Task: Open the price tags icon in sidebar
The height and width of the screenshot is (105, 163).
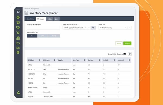Action: 18,27
